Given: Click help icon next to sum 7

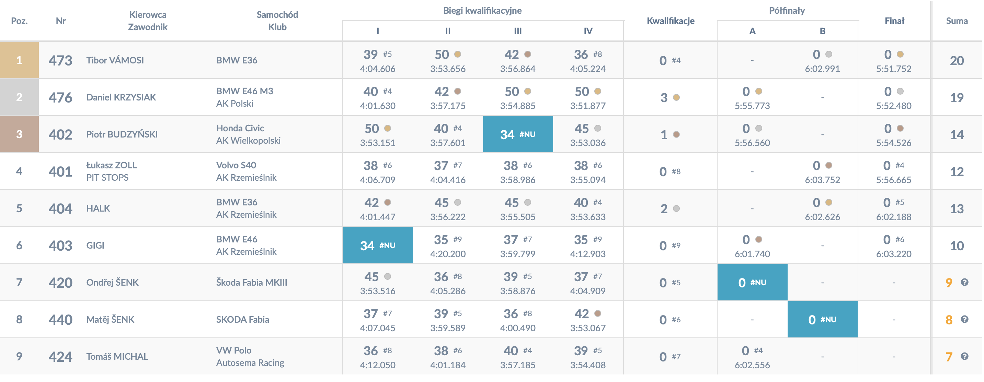Looking at the screenshot, I should [964, 356].
